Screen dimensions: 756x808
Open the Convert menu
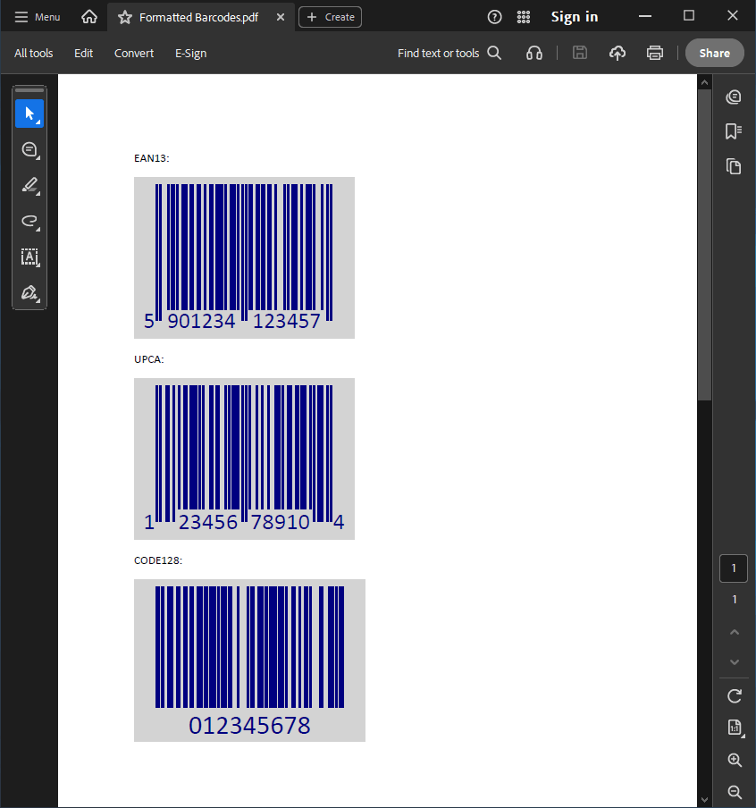pos(134,53)
